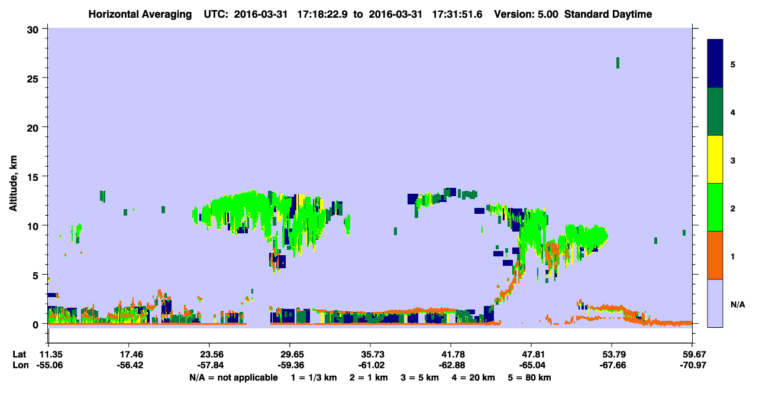Click the '1 = 1/3 km' legend entry
The height and width of the screenshot is (394, 769).
[x=314, y=377]
